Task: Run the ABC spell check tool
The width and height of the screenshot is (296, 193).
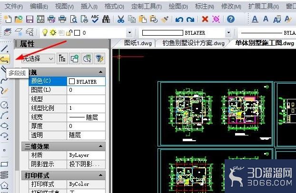Action: point(95,19)
